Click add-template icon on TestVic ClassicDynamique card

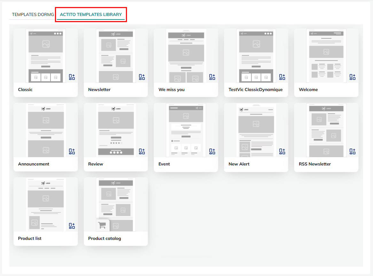[x=282, y=77]
